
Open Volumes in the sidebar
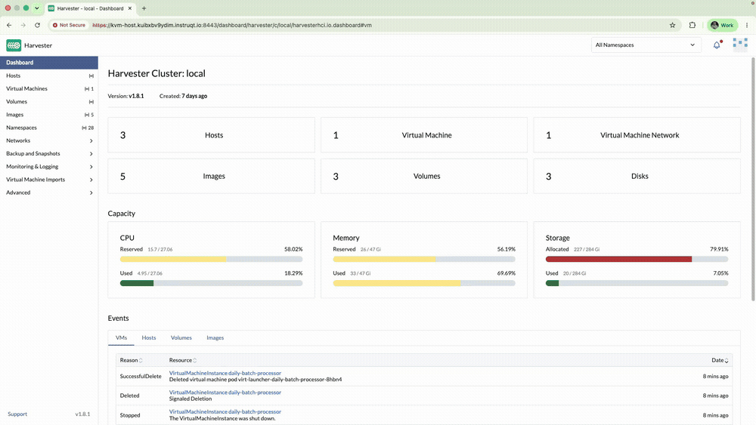coord(48,102)
